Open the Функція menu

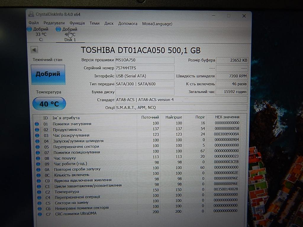pyautogui.click(x=77, y=23)
